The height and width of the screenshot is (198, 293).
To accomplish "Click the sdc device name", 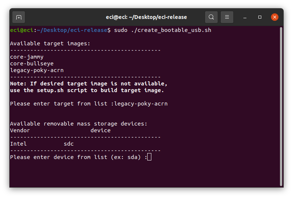I will 69,144.
